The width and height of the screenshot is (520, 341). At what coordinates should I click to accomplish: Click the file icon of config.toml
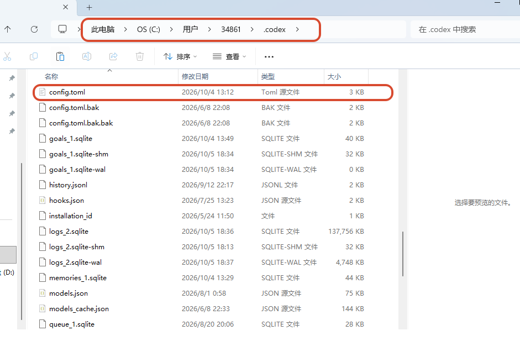tap(42, 92)
